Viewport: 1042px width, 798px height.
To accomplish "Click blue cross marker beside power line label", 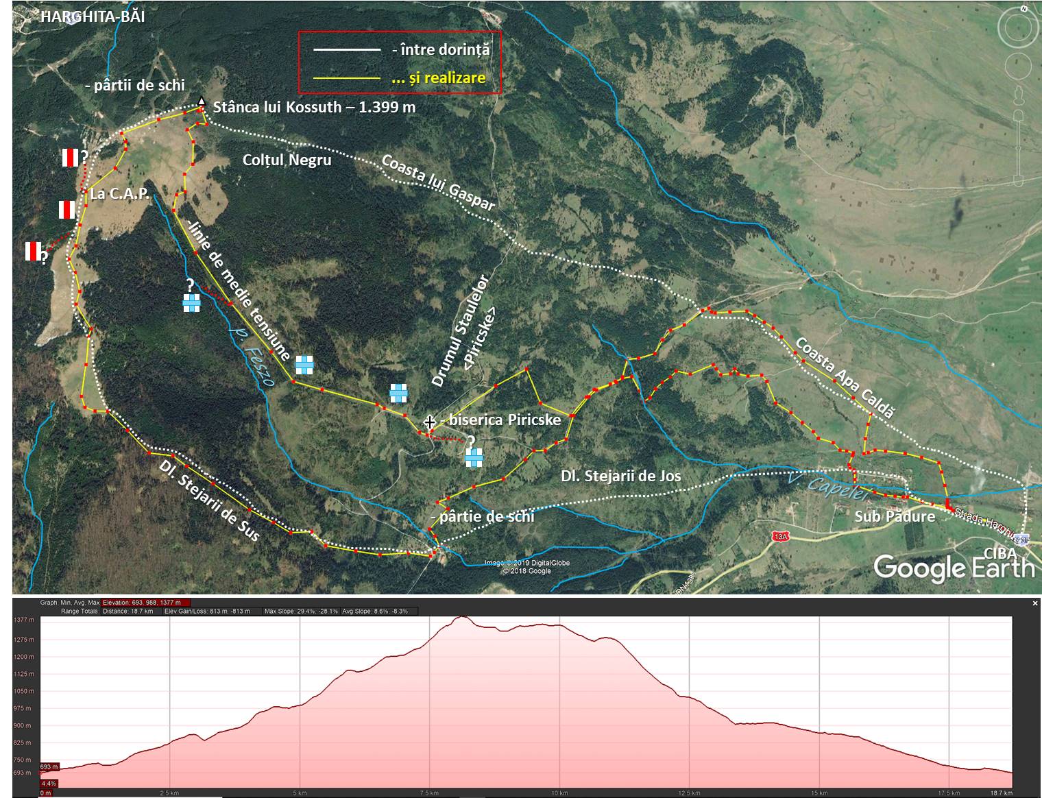I will point(304,365).
